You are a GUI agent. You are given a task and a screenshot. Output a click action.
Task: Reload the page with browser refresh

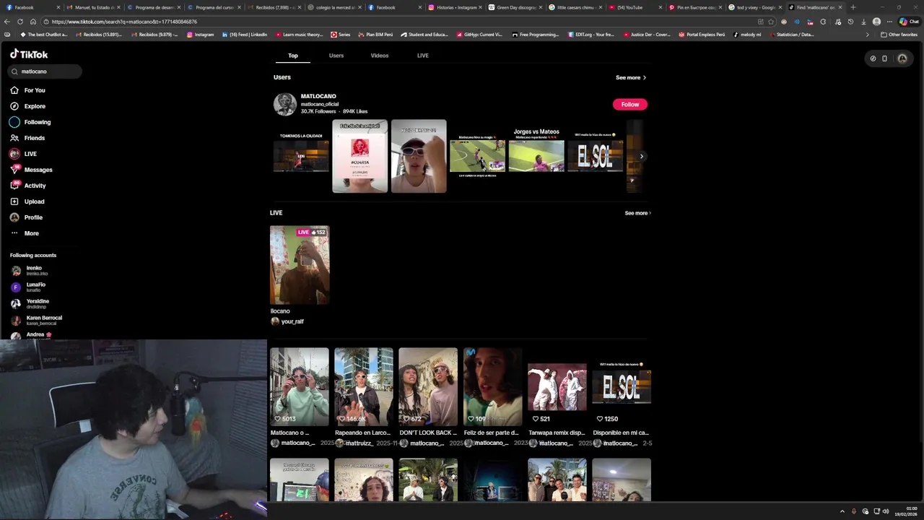(20, 22)
